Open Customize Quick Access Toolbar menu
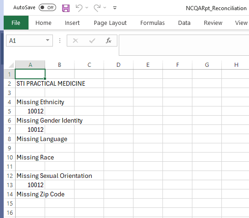The height and width of the screenshot is (218, 249). (x=115, y=8)
